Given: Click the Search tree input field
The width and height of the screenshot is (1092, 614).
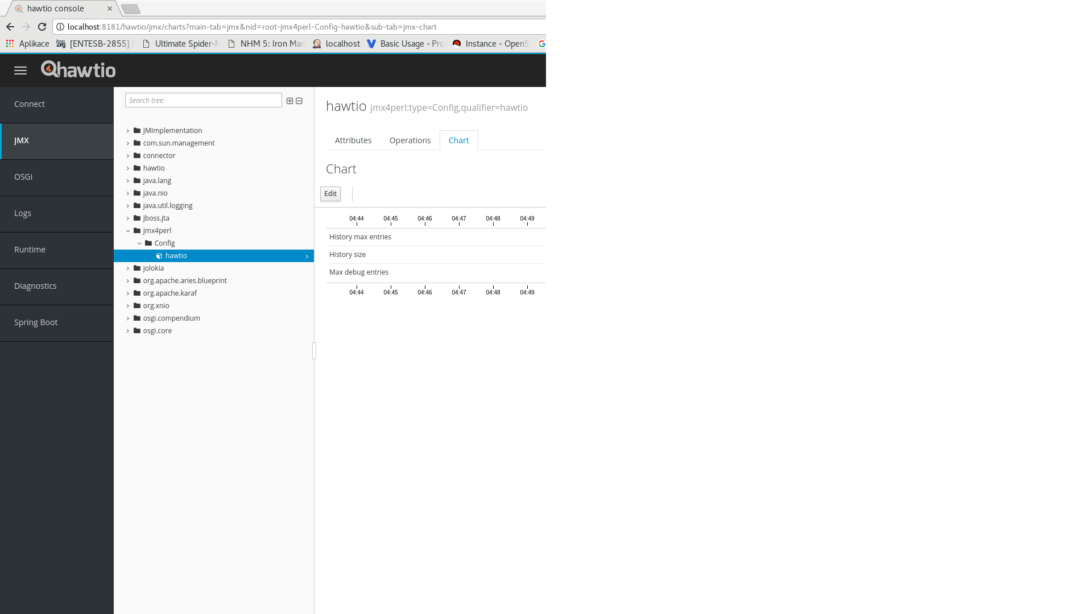Looking at the screenshot, I should 203,101.
